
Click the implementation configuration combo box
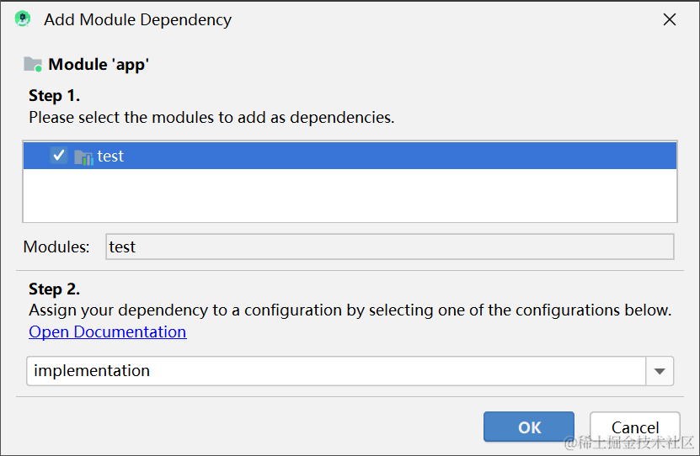click(x=335, y=371)
